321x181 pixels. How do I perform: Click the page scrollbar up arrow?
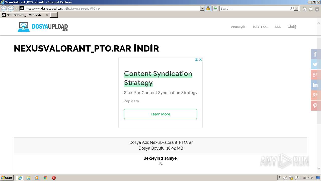(319, 23)
